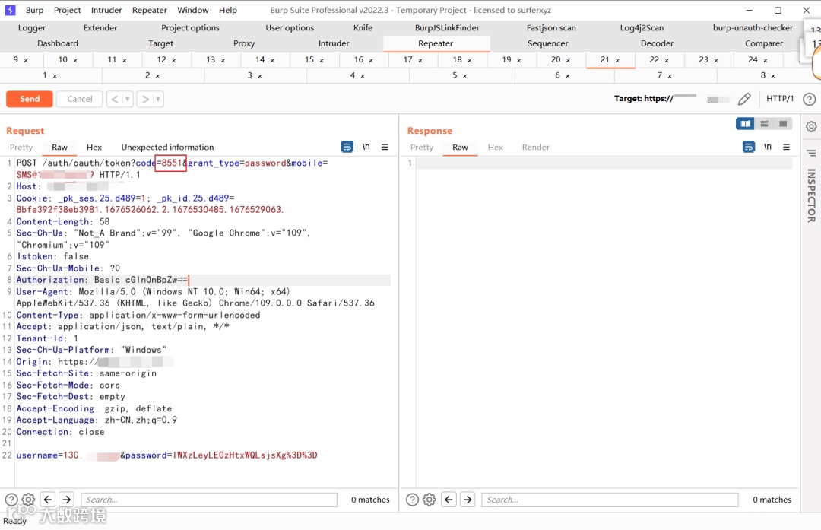The width and height of the screenshot is (821, 530).
Task: Switch to combined tab layout view
Action: pyautogui.click(x=783, y=124)
